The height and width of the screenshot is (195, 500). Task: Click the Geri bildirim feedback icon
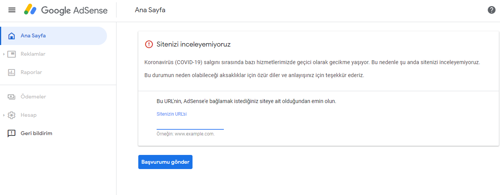12,134
